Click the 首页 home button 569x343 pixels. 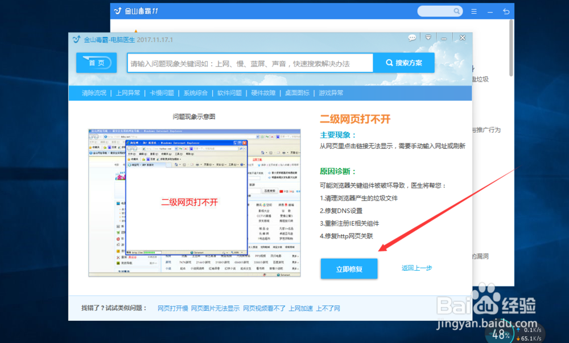97,63
